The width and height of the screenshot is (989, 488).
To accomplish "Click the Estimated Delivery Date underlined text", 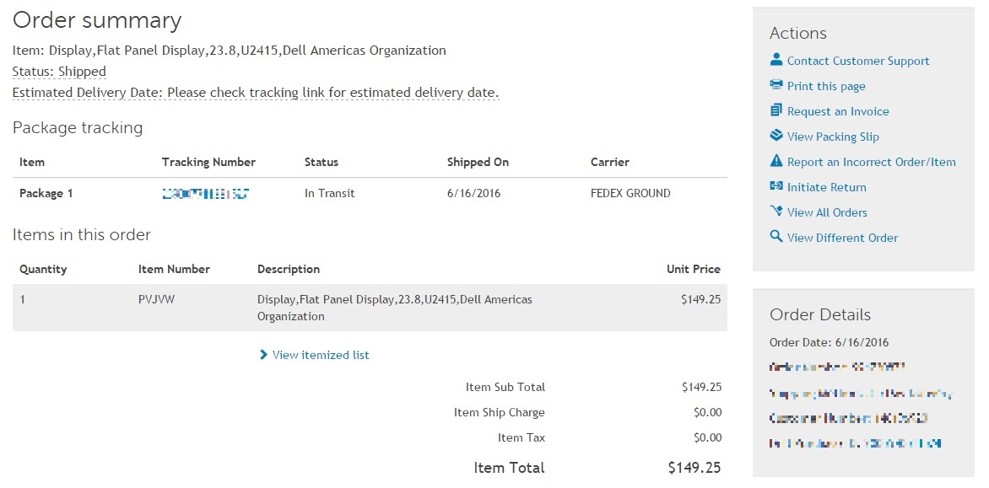I will click(x=256, y=92).
